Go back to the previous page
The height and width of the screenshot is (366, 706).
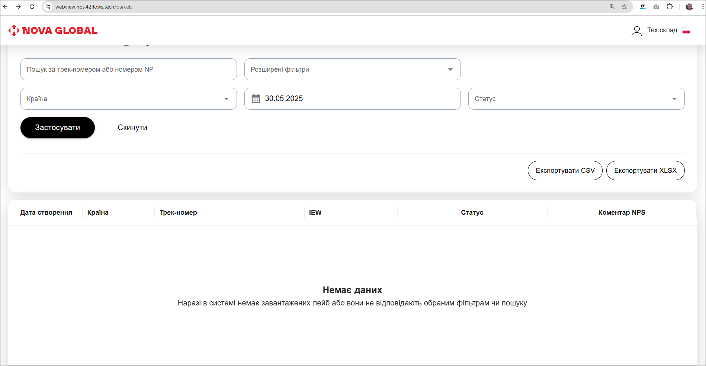(6, 7)
